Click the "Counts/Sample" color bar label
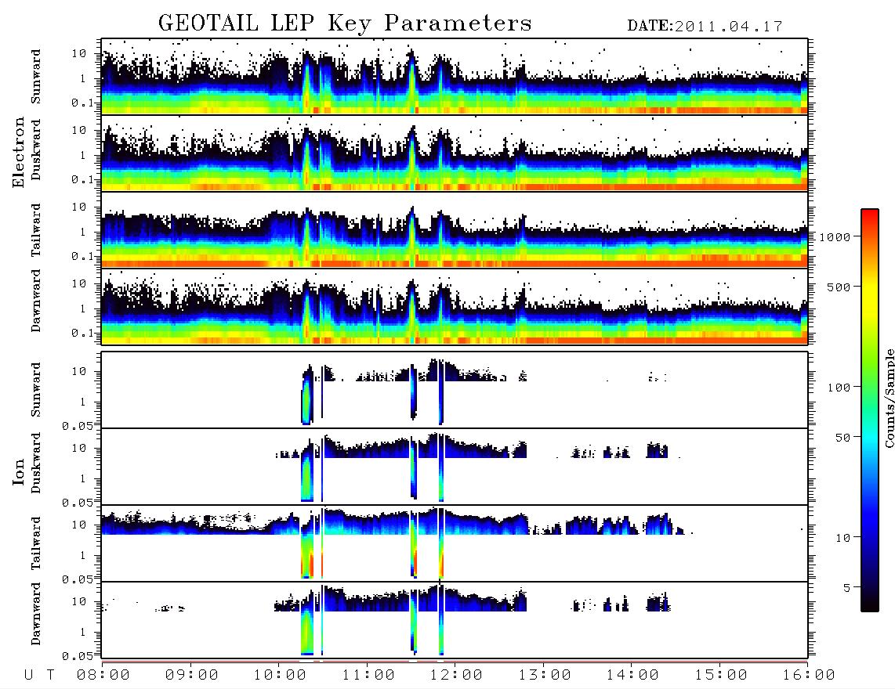The image size is (895, 689). pos(889,398)
